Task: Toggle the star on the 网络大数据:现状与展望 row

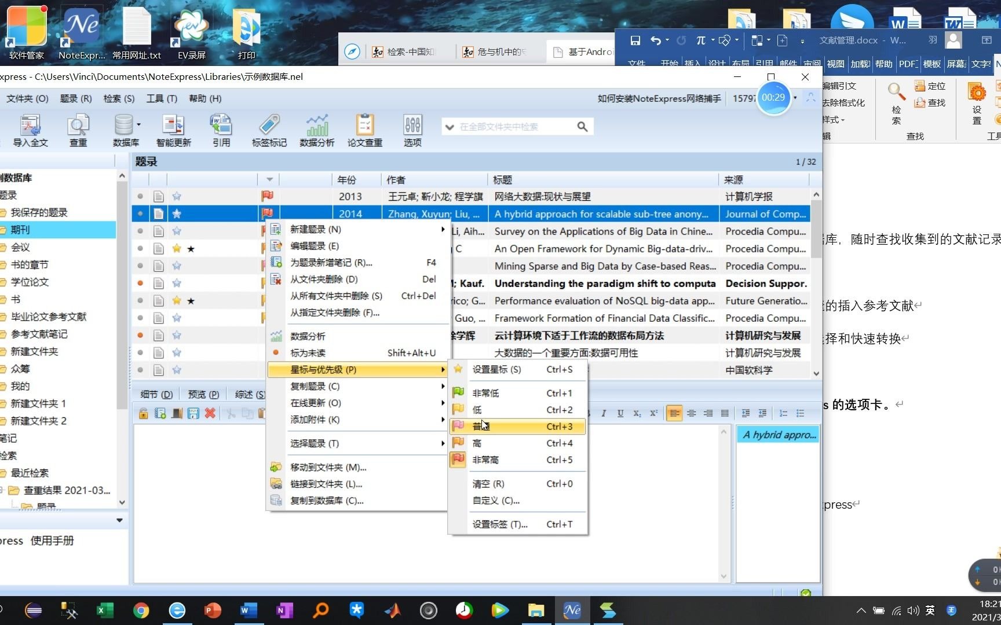Action: [177, 196]
